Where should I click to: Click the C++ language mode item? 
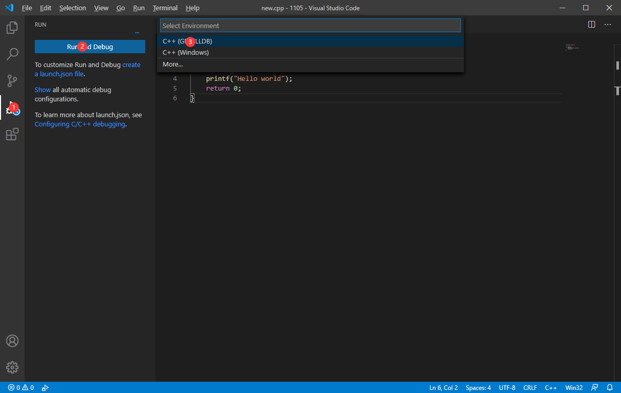551,387
